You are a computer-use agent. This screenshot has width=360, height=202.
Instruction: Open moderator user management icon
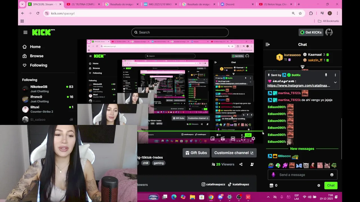(x=252, y=164)
